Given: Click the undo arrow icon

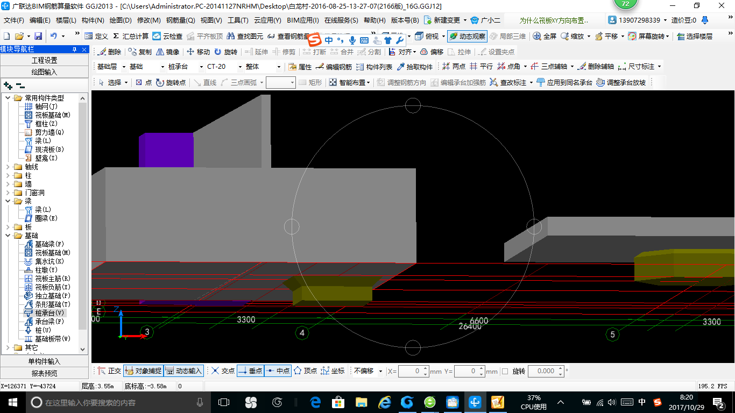Looking at the screenshot, I should 54,36.
